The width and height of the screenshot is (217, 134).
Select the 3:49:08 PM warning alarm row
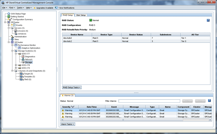[136, 113]
